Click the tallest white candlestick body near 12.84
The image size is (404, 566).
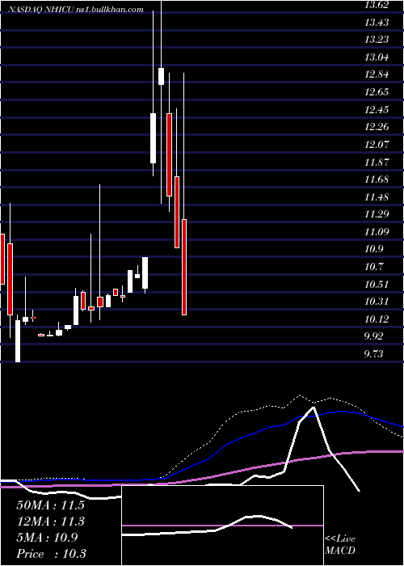click(162, 76)
